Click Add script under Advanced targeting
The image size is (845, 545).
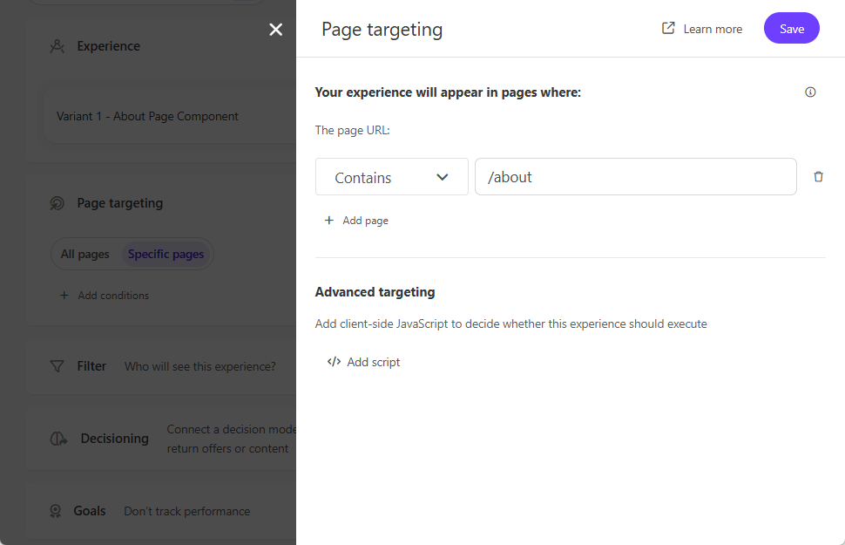[363, 362]
